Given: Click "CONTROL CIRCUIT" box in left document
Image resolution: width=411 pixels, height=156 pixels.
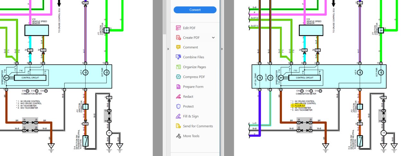Looking at the screenshot, I should (31, 78).
